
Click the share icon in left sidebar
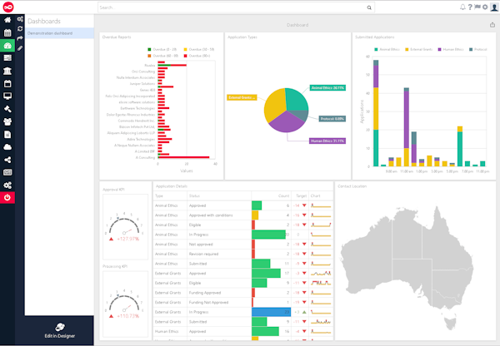pos(7,158)
